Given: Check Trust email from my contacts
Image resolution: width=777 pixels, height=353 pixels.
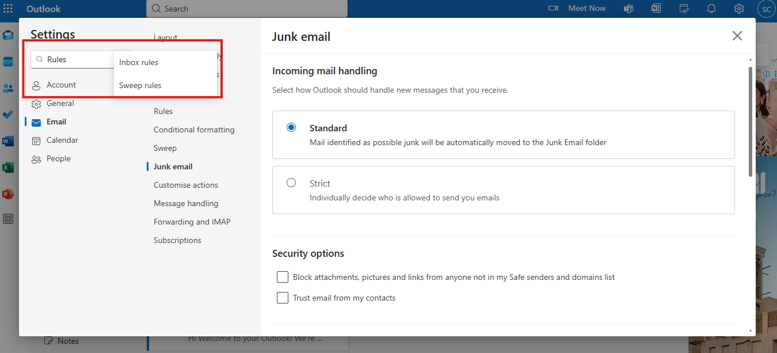Looking at the screenshot, I should tap(283, 298).
